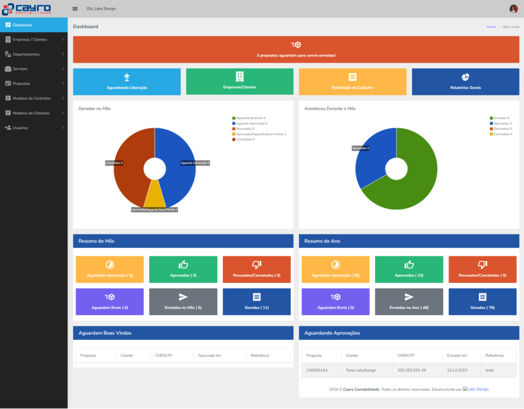Click the Enviadas no Mês ( 6 ) paper plane card
The width and height of the screenshot is (524, 409).
183,302
